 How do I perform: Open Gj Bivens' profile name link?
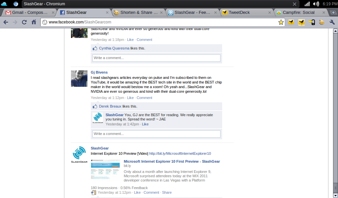(x=99, y=72)
